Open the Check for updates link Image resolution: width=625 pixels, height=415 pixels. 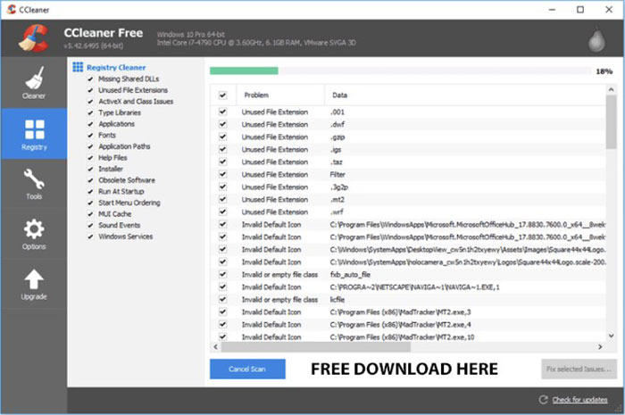coord(580,400)
